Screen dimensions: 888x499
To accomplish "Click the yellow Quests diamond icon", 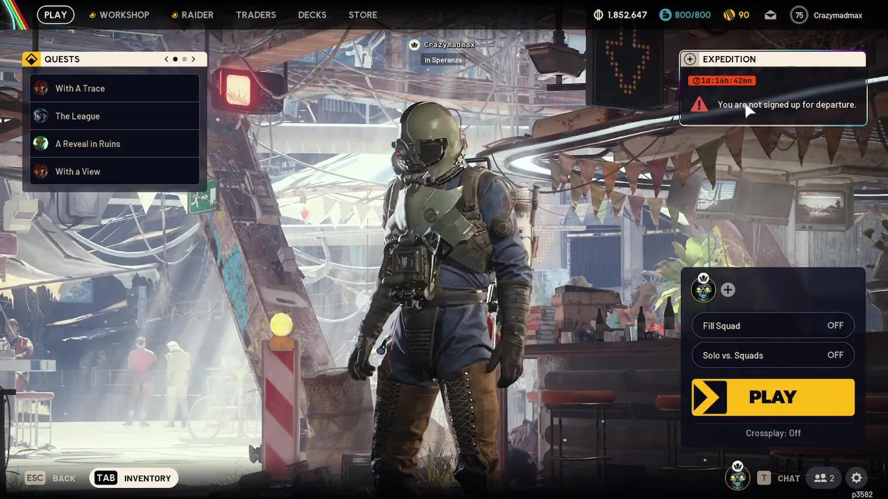I will pyautogui.click(x=31, y=59).
